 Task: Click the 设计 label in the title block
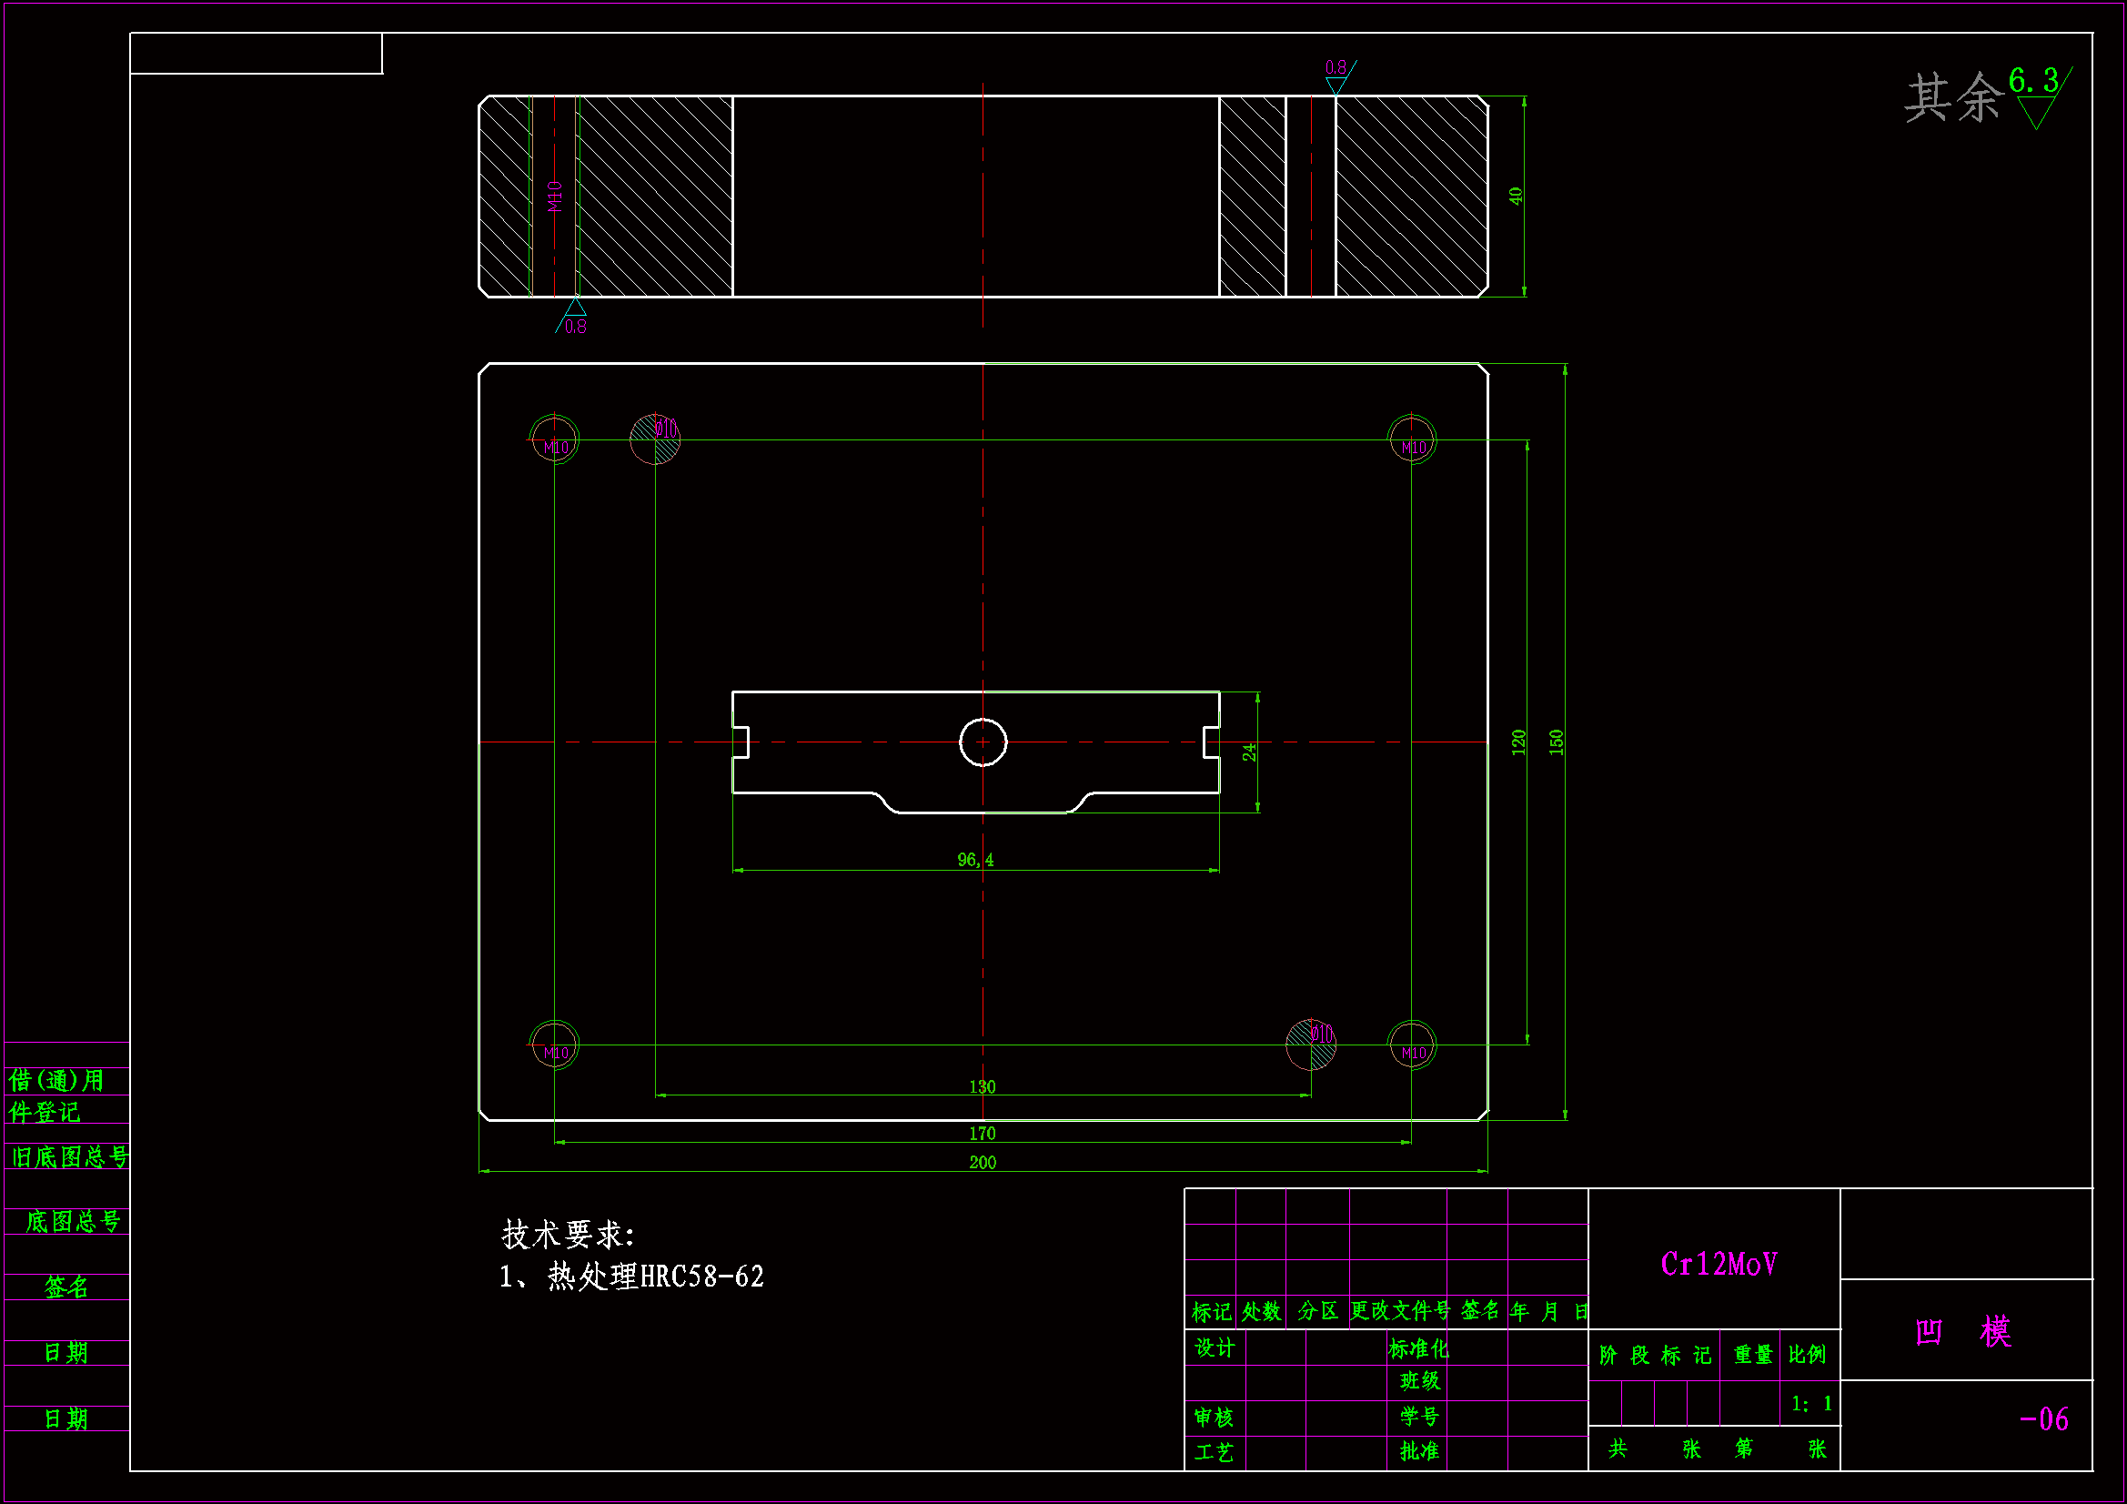click(1215, 1348)
